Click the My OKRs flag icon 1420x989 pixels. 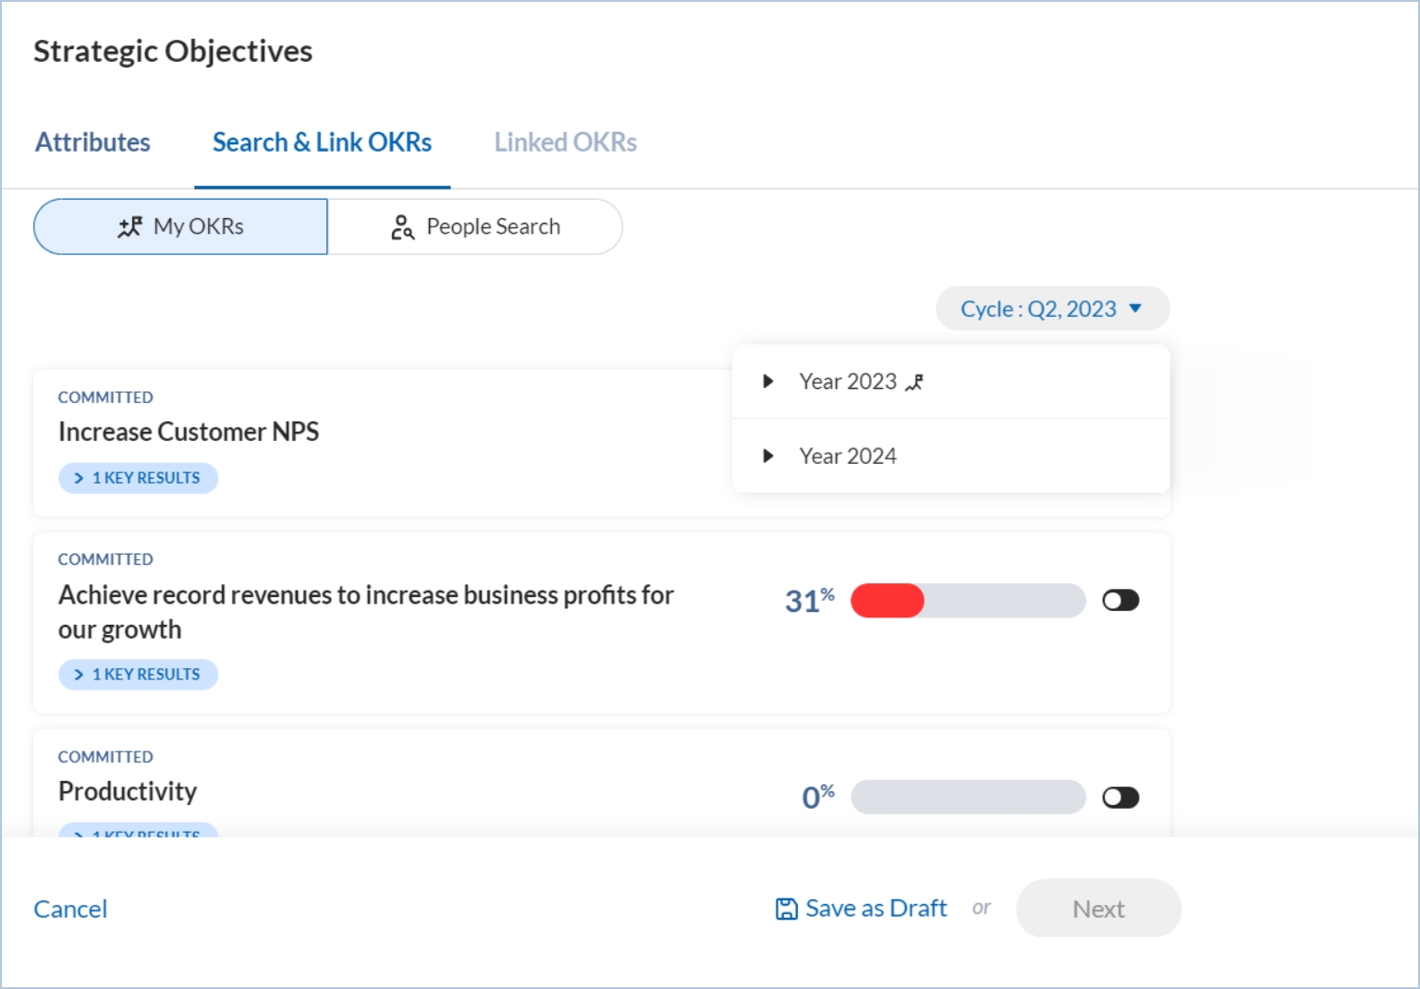[129, 226]
